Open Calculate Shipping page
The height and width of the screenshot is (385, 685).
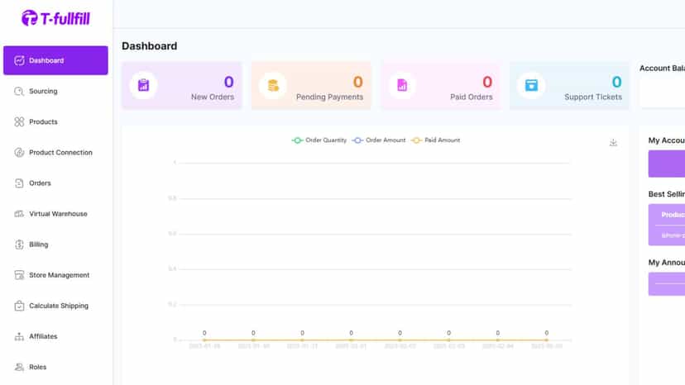click(x=55, y=306)
